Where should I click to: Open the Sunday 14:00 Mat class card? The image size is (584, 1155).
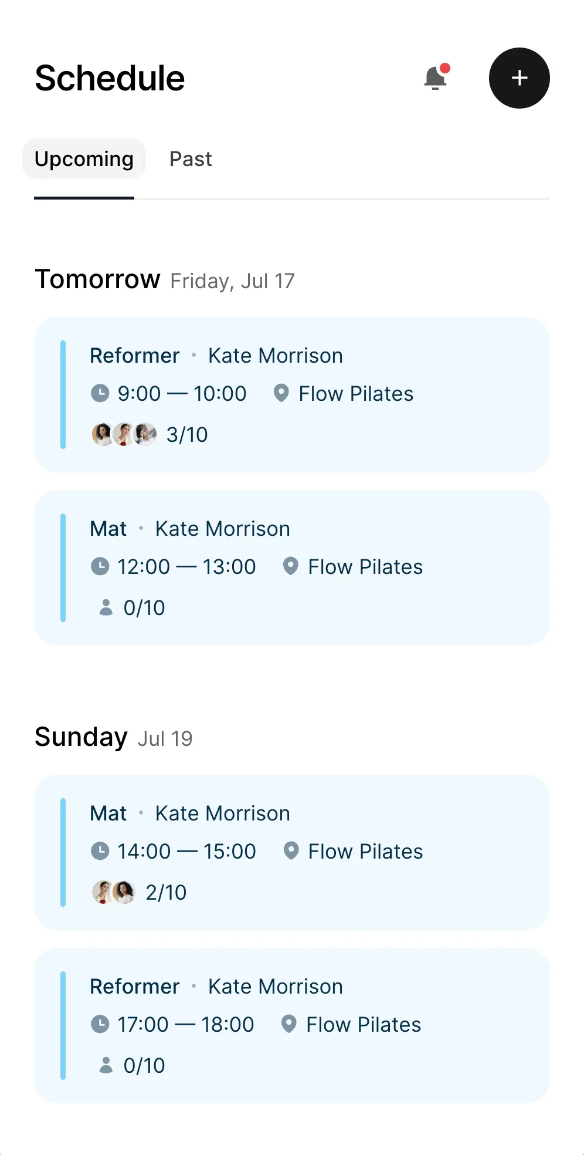pyautogui.click(x=292, y=852)
